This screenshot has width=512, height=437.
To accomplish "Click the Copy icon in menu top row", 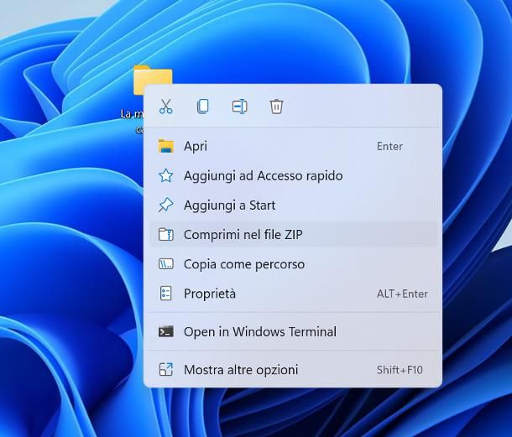I will pyautogui.click(x=202, y=107).
